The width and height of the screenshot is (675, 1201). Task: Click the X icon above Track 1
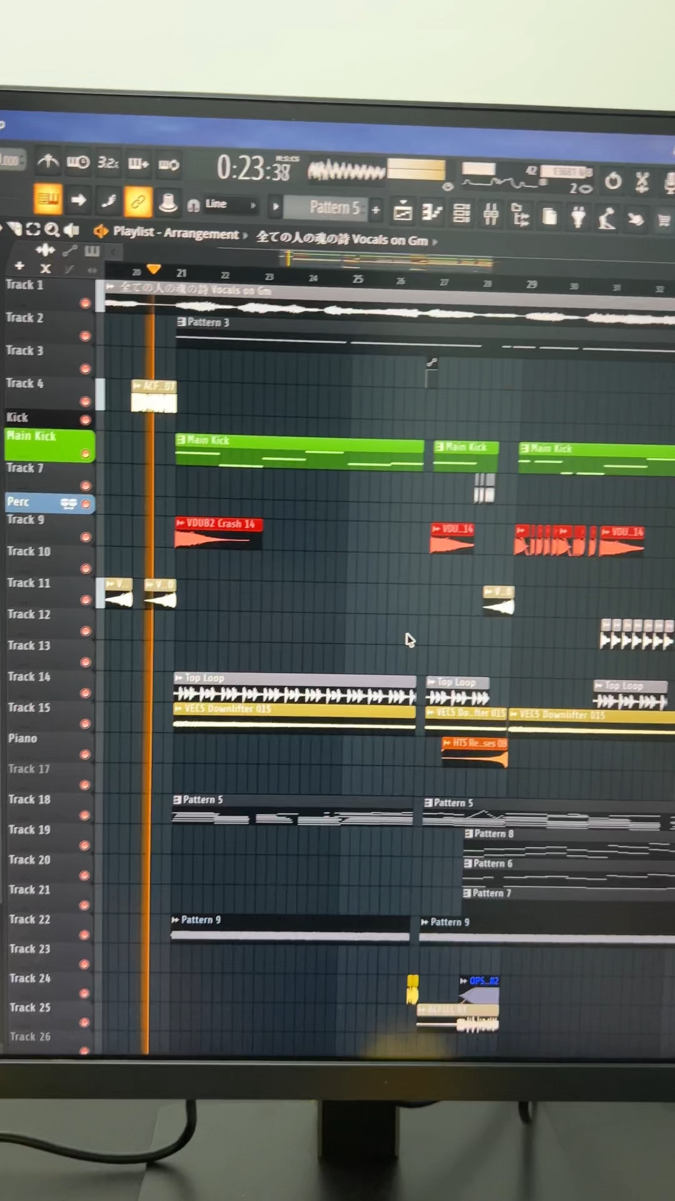tap(45, 268)
